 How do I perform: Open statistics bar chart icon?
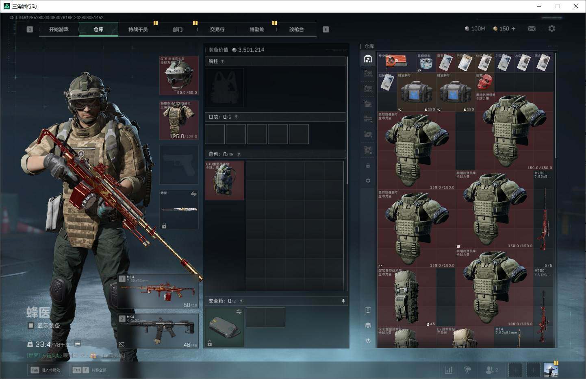click(x=449, y=370)
